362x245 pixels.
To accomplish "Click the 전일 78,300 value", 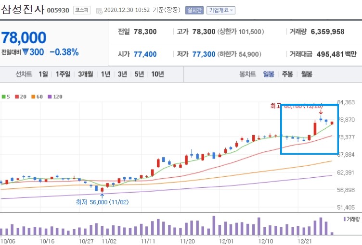I will click(x=145, y=32).
